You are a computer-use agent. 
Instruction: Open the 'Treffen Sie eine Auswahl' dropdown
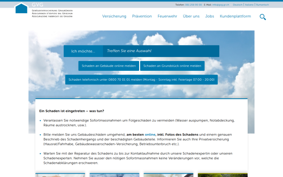click(161, 51)
